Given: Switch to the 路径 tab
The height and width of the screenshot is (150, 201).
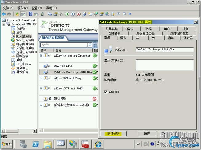Looking at the screenshot, I should 130,29.
